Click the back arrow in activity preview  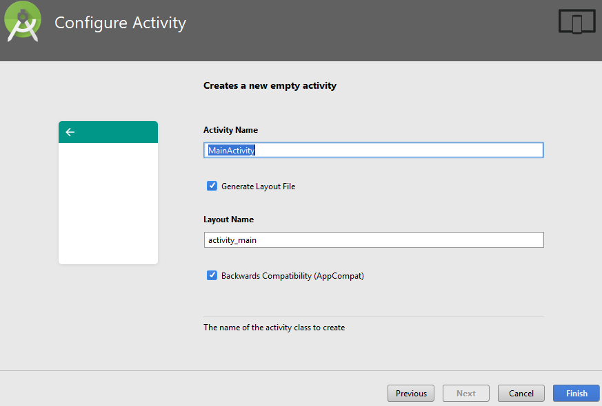(x=70, y=132)
